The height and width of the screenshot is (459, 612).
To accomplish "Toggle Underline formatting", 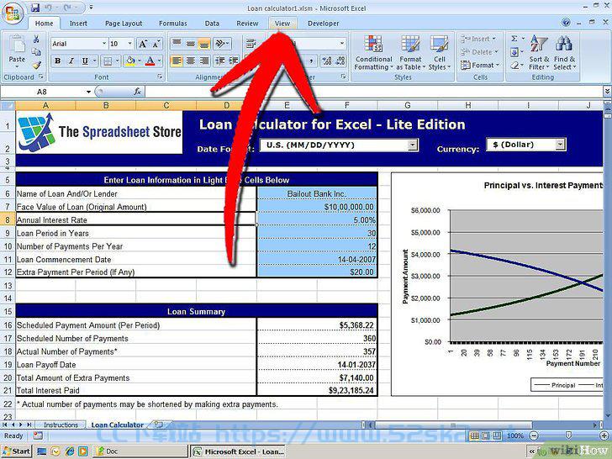I will (85, 61).
